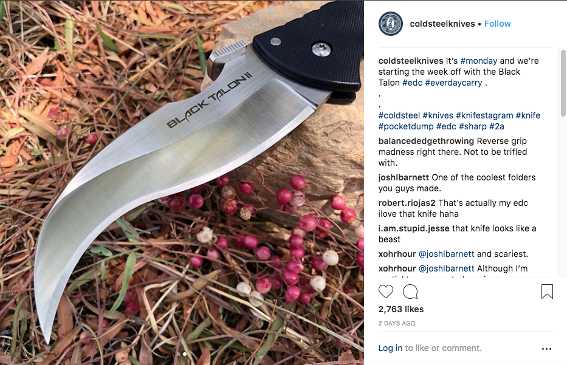View the robert.riojas2 commenter profile

click(407, 203)
